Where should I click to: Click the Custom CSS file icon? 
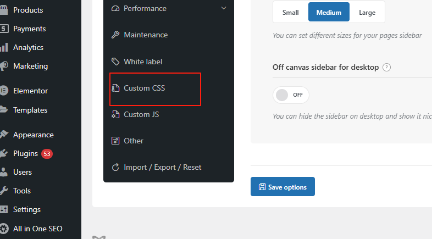point(115,88)
